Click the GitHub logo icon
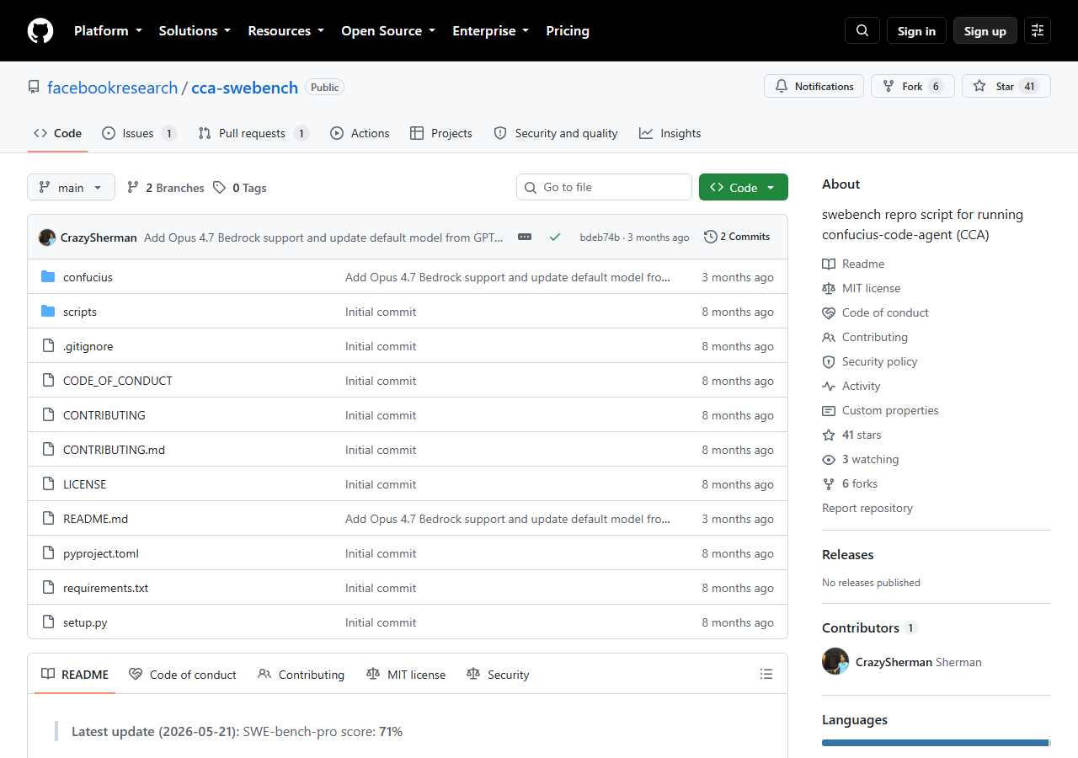The height and width of the screenshot is (758, 1078). (40, 31)
